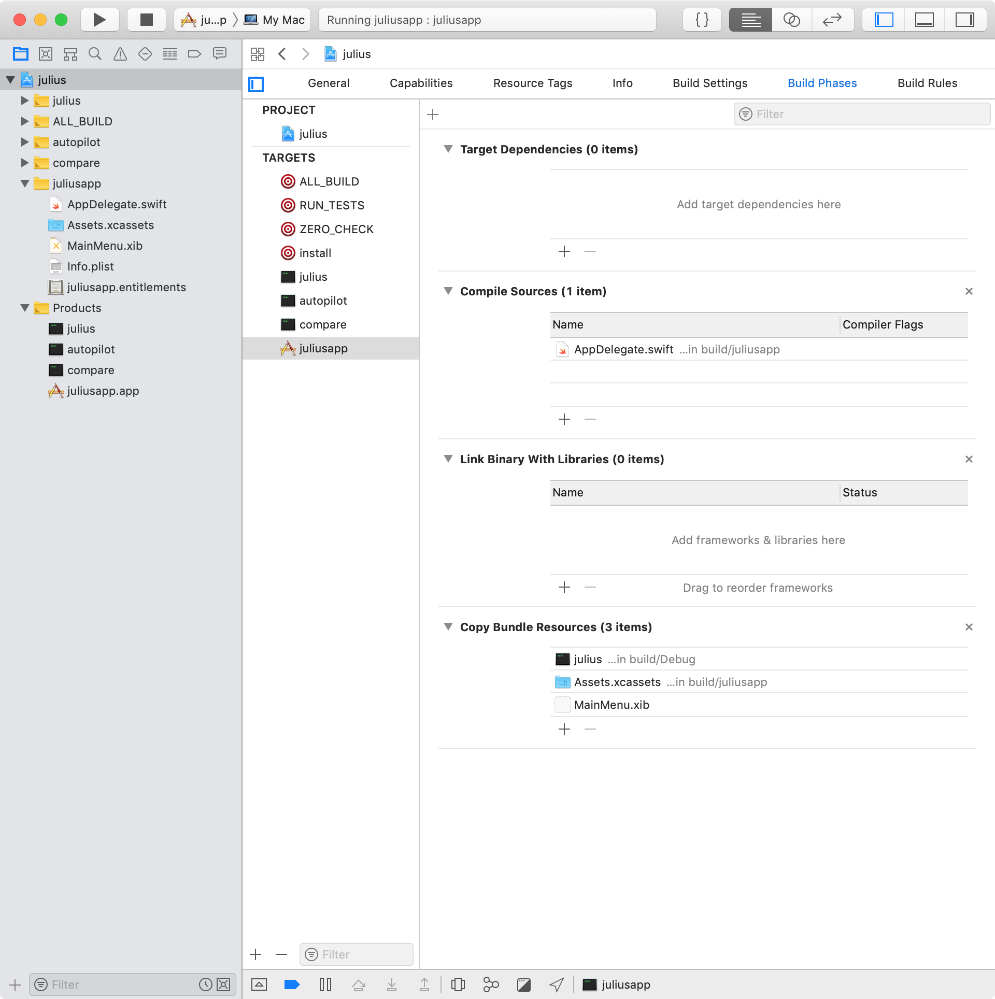Image resolution: width=995 pixels, height=999 pixels.
Task: Open the Issue navigator warning icon
Action: pyautogui.click(x=120, y=53)
